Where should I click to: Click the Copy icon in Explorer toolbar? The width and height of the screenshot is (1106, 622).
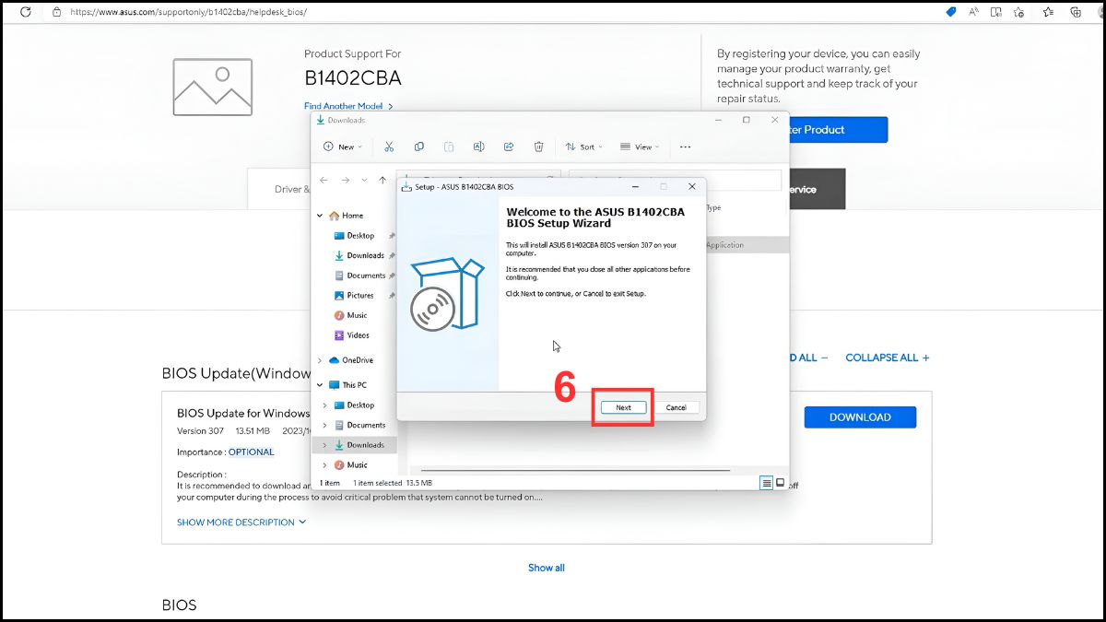418,147
